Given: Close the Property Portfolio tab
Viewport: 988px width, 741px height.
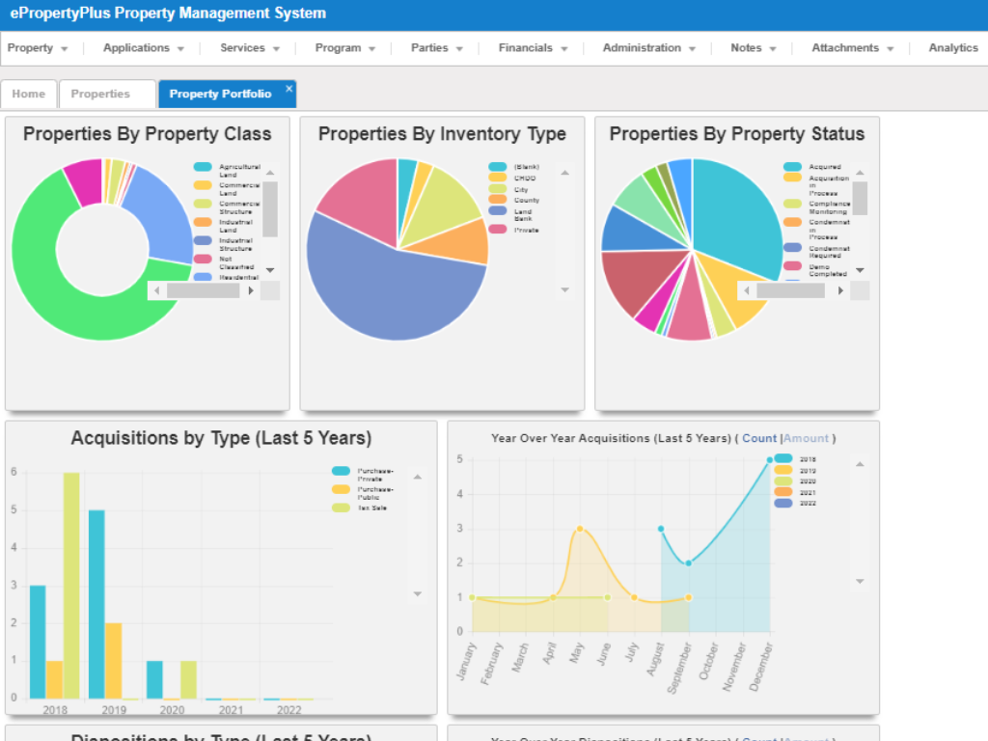Looking at the screenshot, I should pos(288,86).
